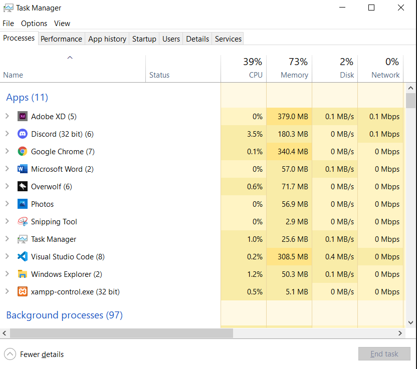The height and width of the screenshot is (369, 417).
Task: Collapse view using Fewer details toggle
Action: [x=35, y=354]
